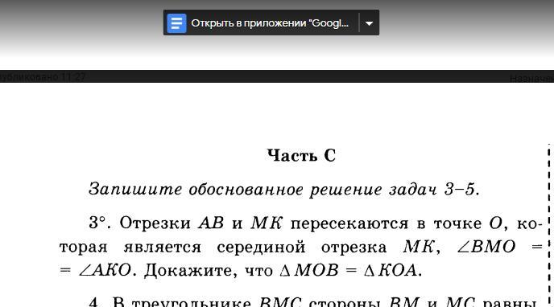The image size is (554, 307).
Task: Open document via 'Открыть в приложении' button
Action: [x=261, y=23]
